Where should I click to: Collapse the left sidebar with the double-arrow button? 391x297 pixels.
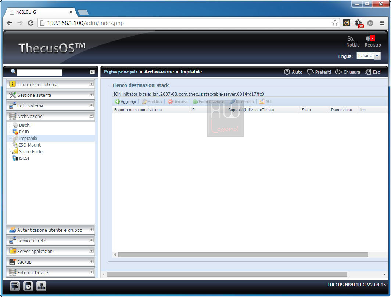[x=92, y=72]
